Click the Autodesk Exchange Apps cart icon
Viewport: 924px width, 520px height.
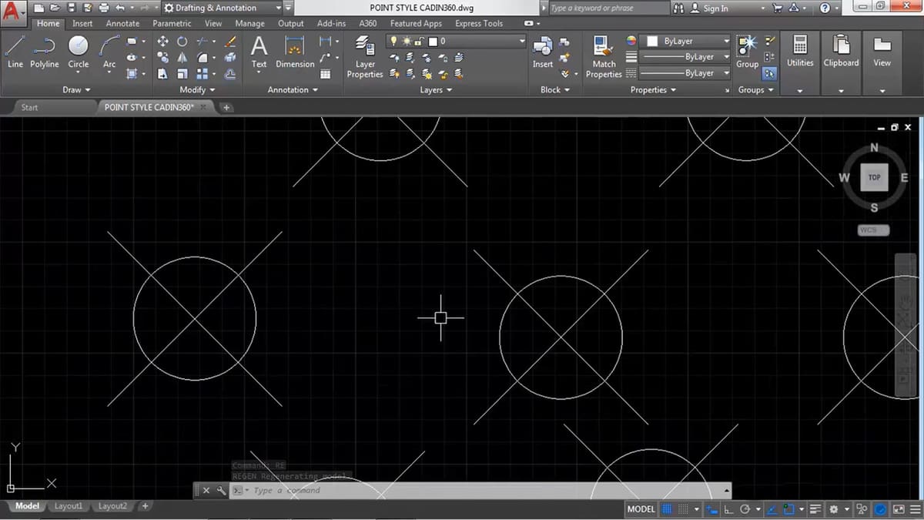tap(777, 8)
